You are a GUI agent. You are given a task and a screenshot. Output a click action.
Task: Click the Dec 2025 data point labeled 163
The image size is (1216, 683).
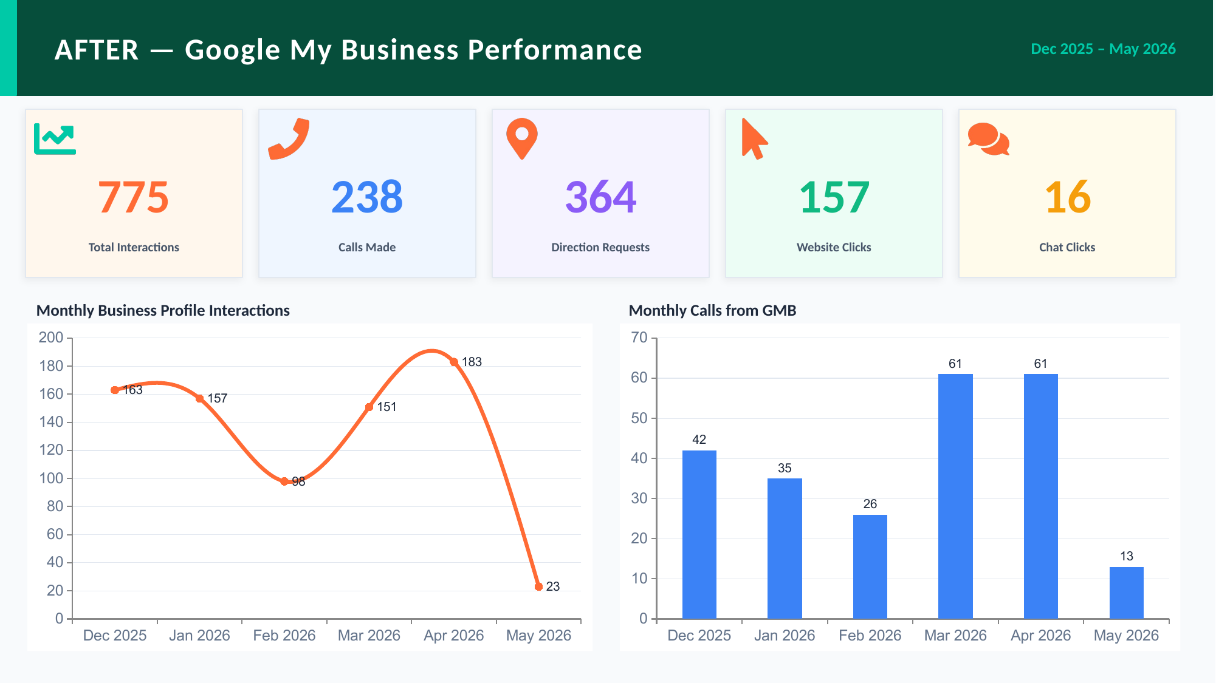[x=115, y=390]
